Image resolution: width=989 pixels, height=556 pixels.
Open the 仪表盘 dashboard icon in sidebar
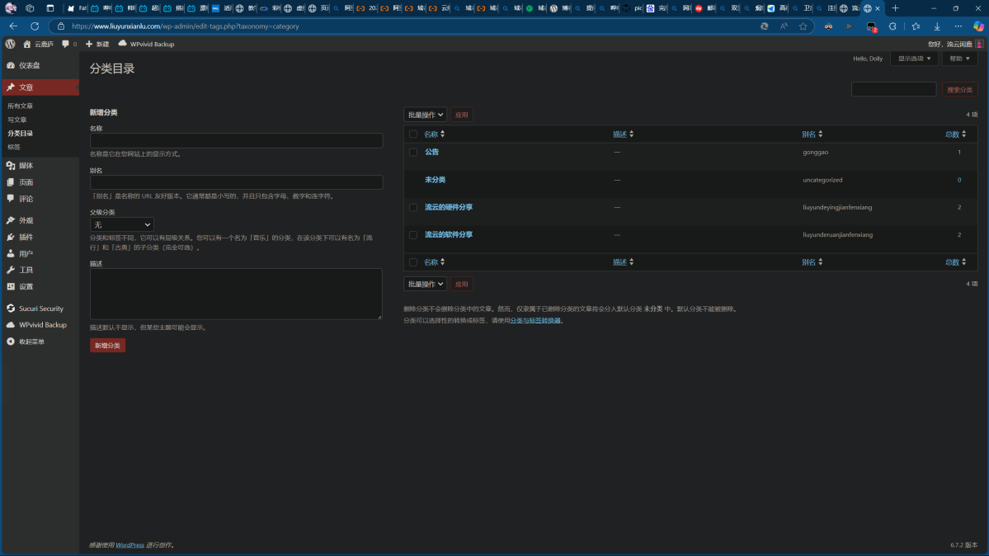11,65
